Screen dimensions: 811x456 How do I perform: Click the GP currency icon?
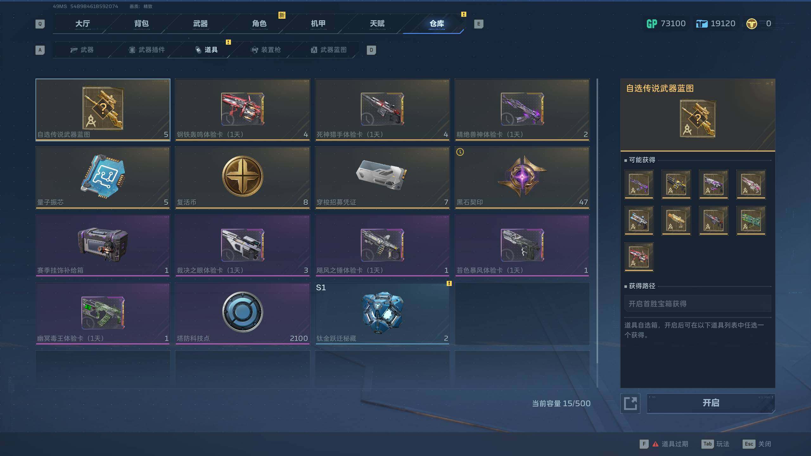pos(652,24)
